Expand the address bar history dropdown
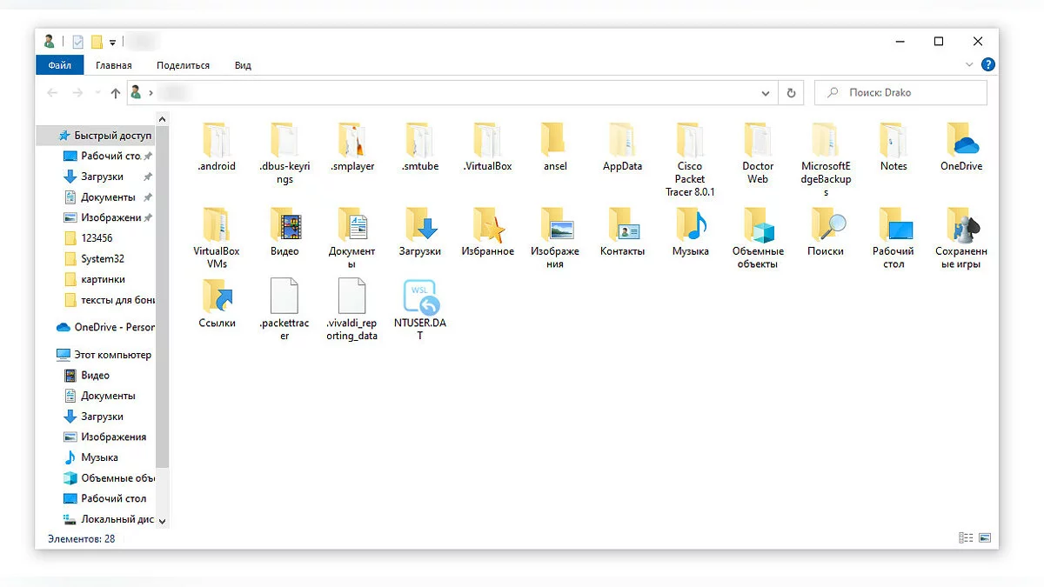The height and width of the screenshot is (587, 1044). [x=766, y=93]
